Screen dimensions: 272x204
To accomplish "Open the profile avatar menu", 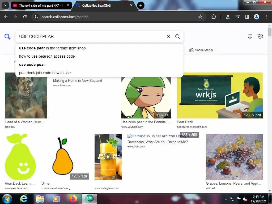I will pos(256,17).
